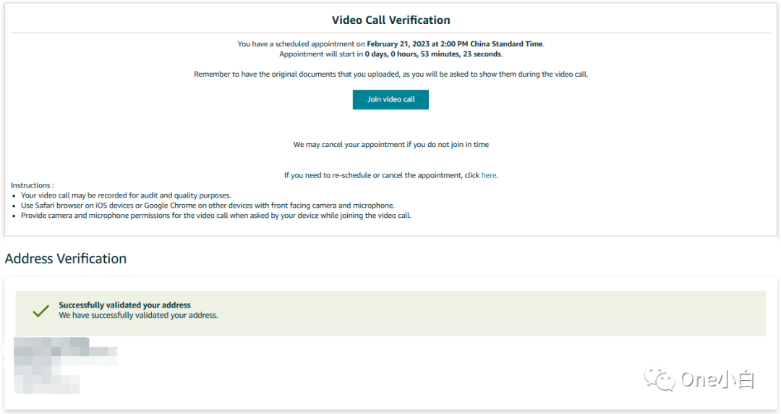The height and width of the screenshot is (414, 781).
Task: Click the Join video call button
Action: [390, 99]
